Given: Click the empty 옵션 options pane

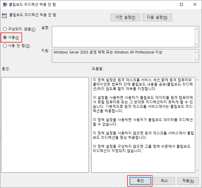Looking at the screenshot, I should pos(45,125).
